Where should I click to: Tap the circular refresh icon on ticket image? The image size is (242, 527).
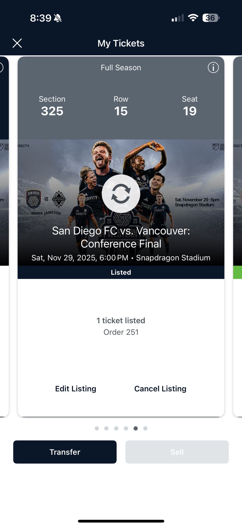[x=121, y=194]
